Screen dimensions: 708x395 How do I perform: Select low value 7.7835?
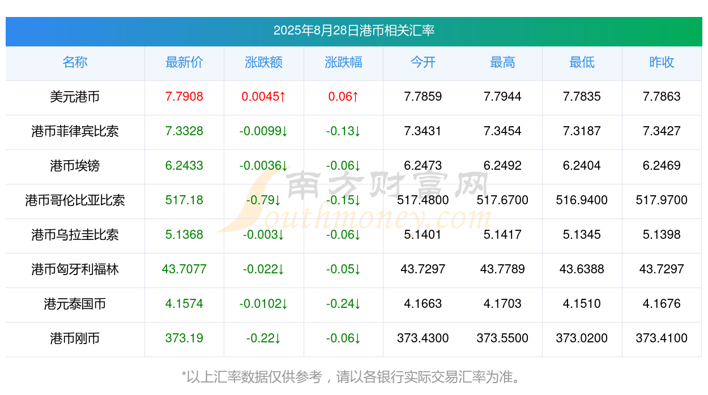582,97
